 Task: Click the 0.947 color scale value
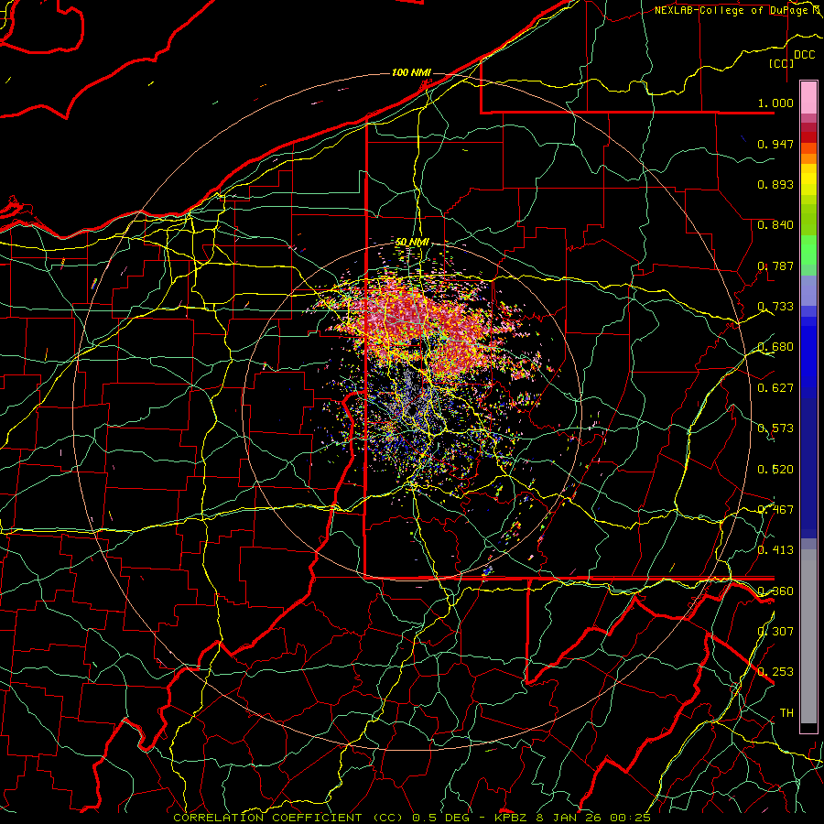click(775, 144)
